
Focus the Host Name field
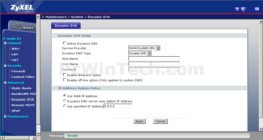tap(154, 58)
